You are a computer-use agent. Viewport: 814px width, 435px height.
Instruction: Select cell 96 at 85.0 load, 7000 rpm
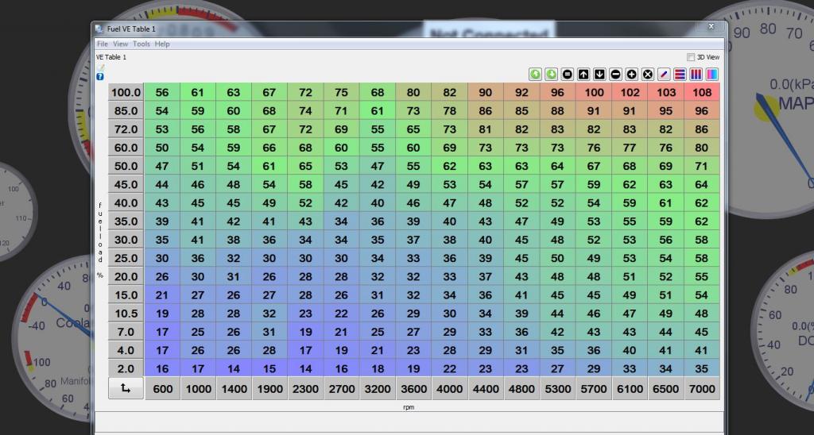702,111
